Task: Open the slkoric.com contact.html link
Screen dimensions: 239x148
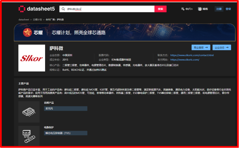Action: 192,55
